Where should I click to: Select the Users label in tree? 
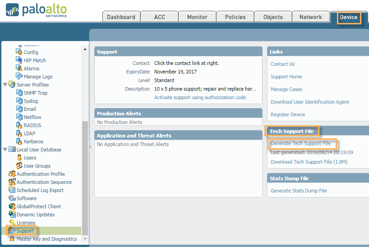(x=30, y=158)
